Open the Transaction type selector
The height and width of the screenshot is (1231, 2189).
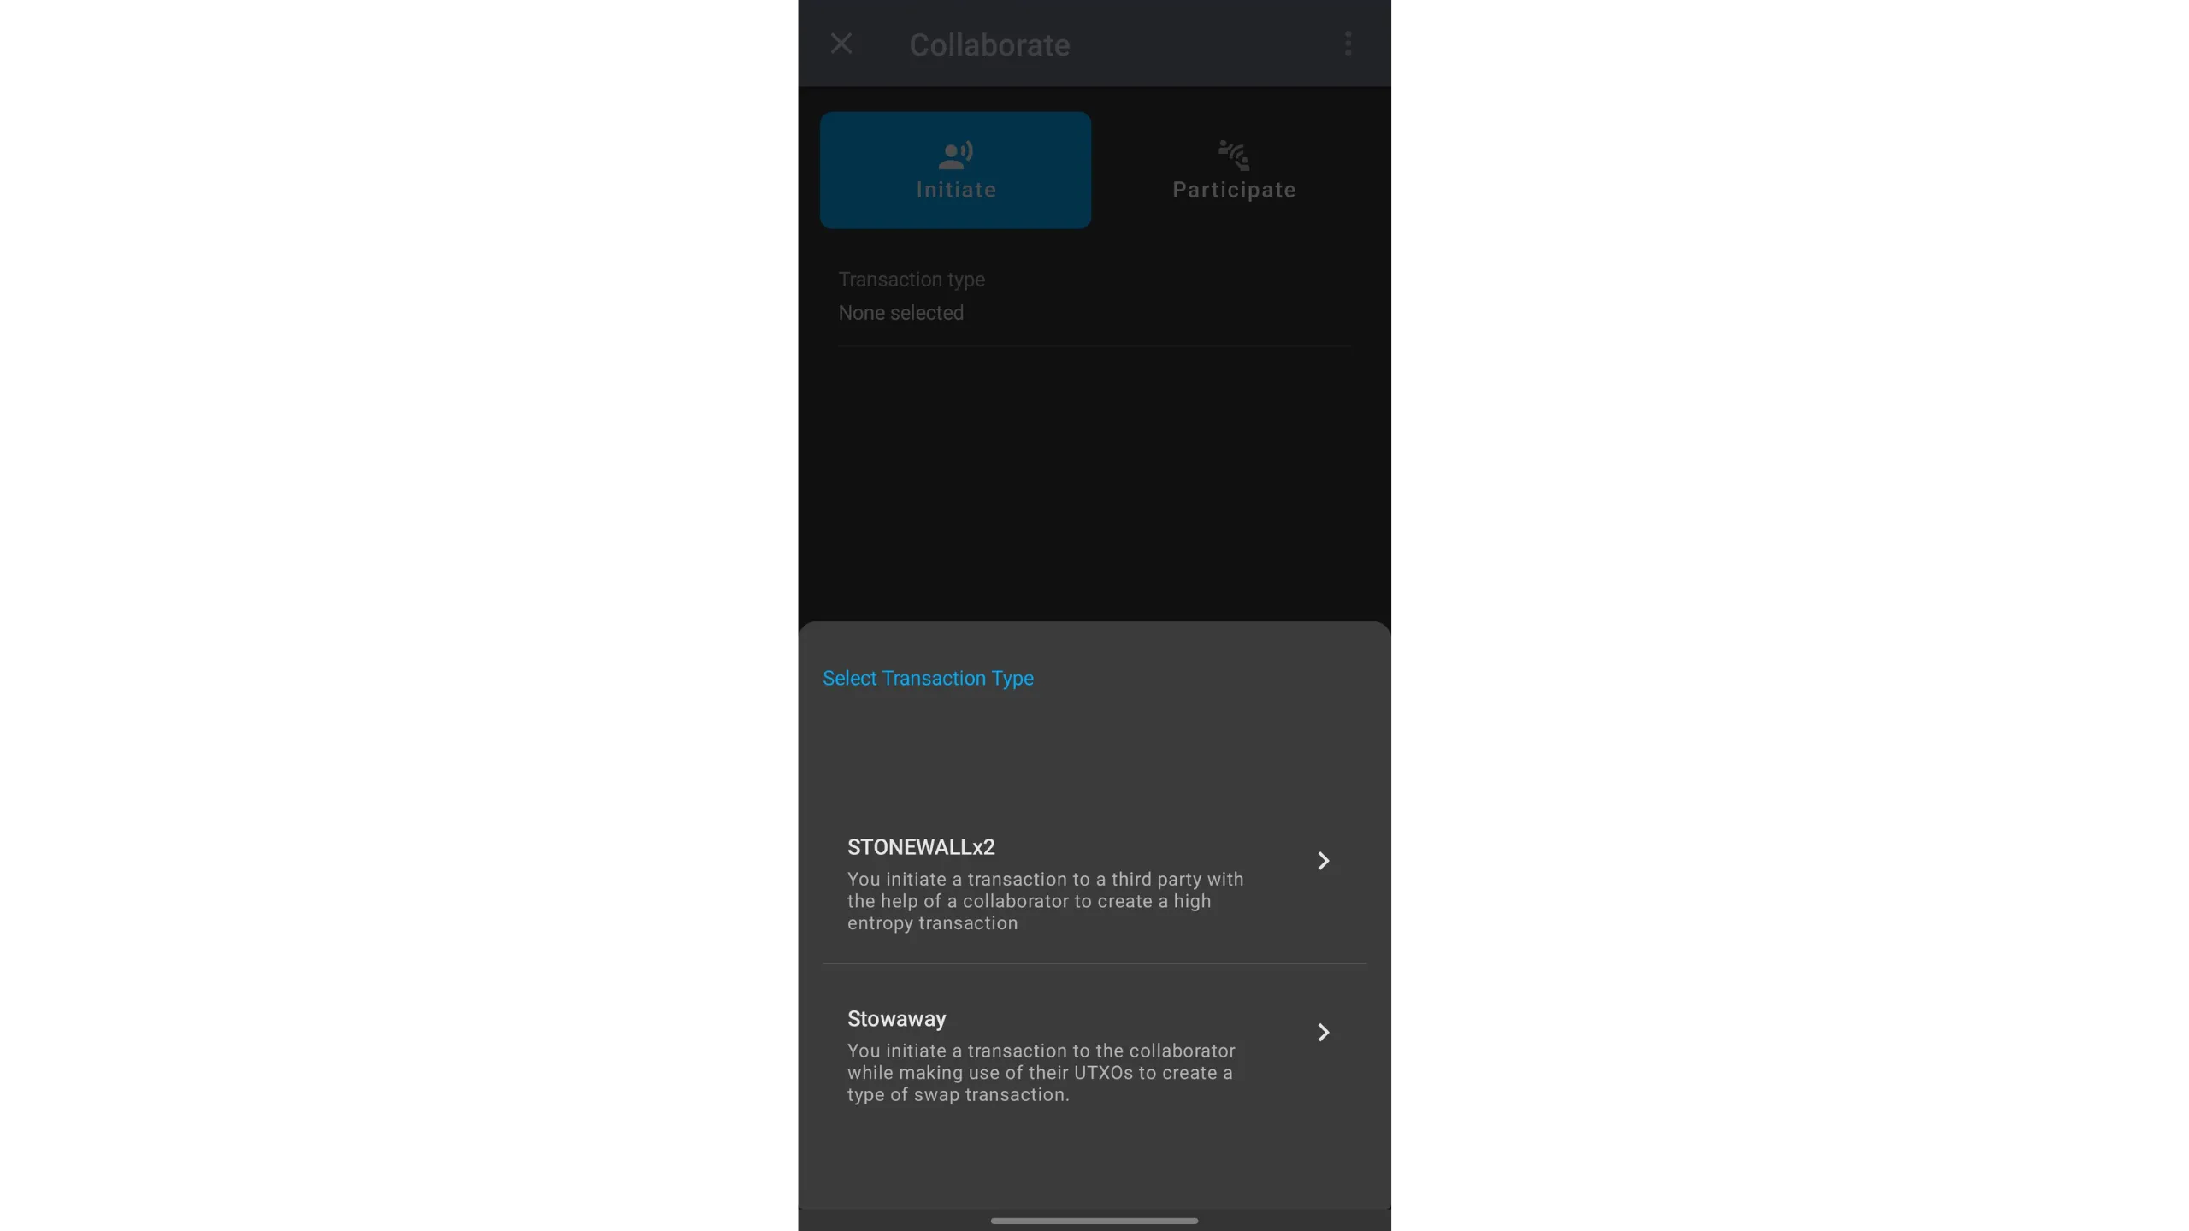pos(1094,297)
